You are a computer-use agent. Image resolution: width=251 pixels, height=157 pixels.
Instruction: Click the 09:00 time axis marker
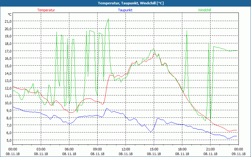tap(97, 149)
